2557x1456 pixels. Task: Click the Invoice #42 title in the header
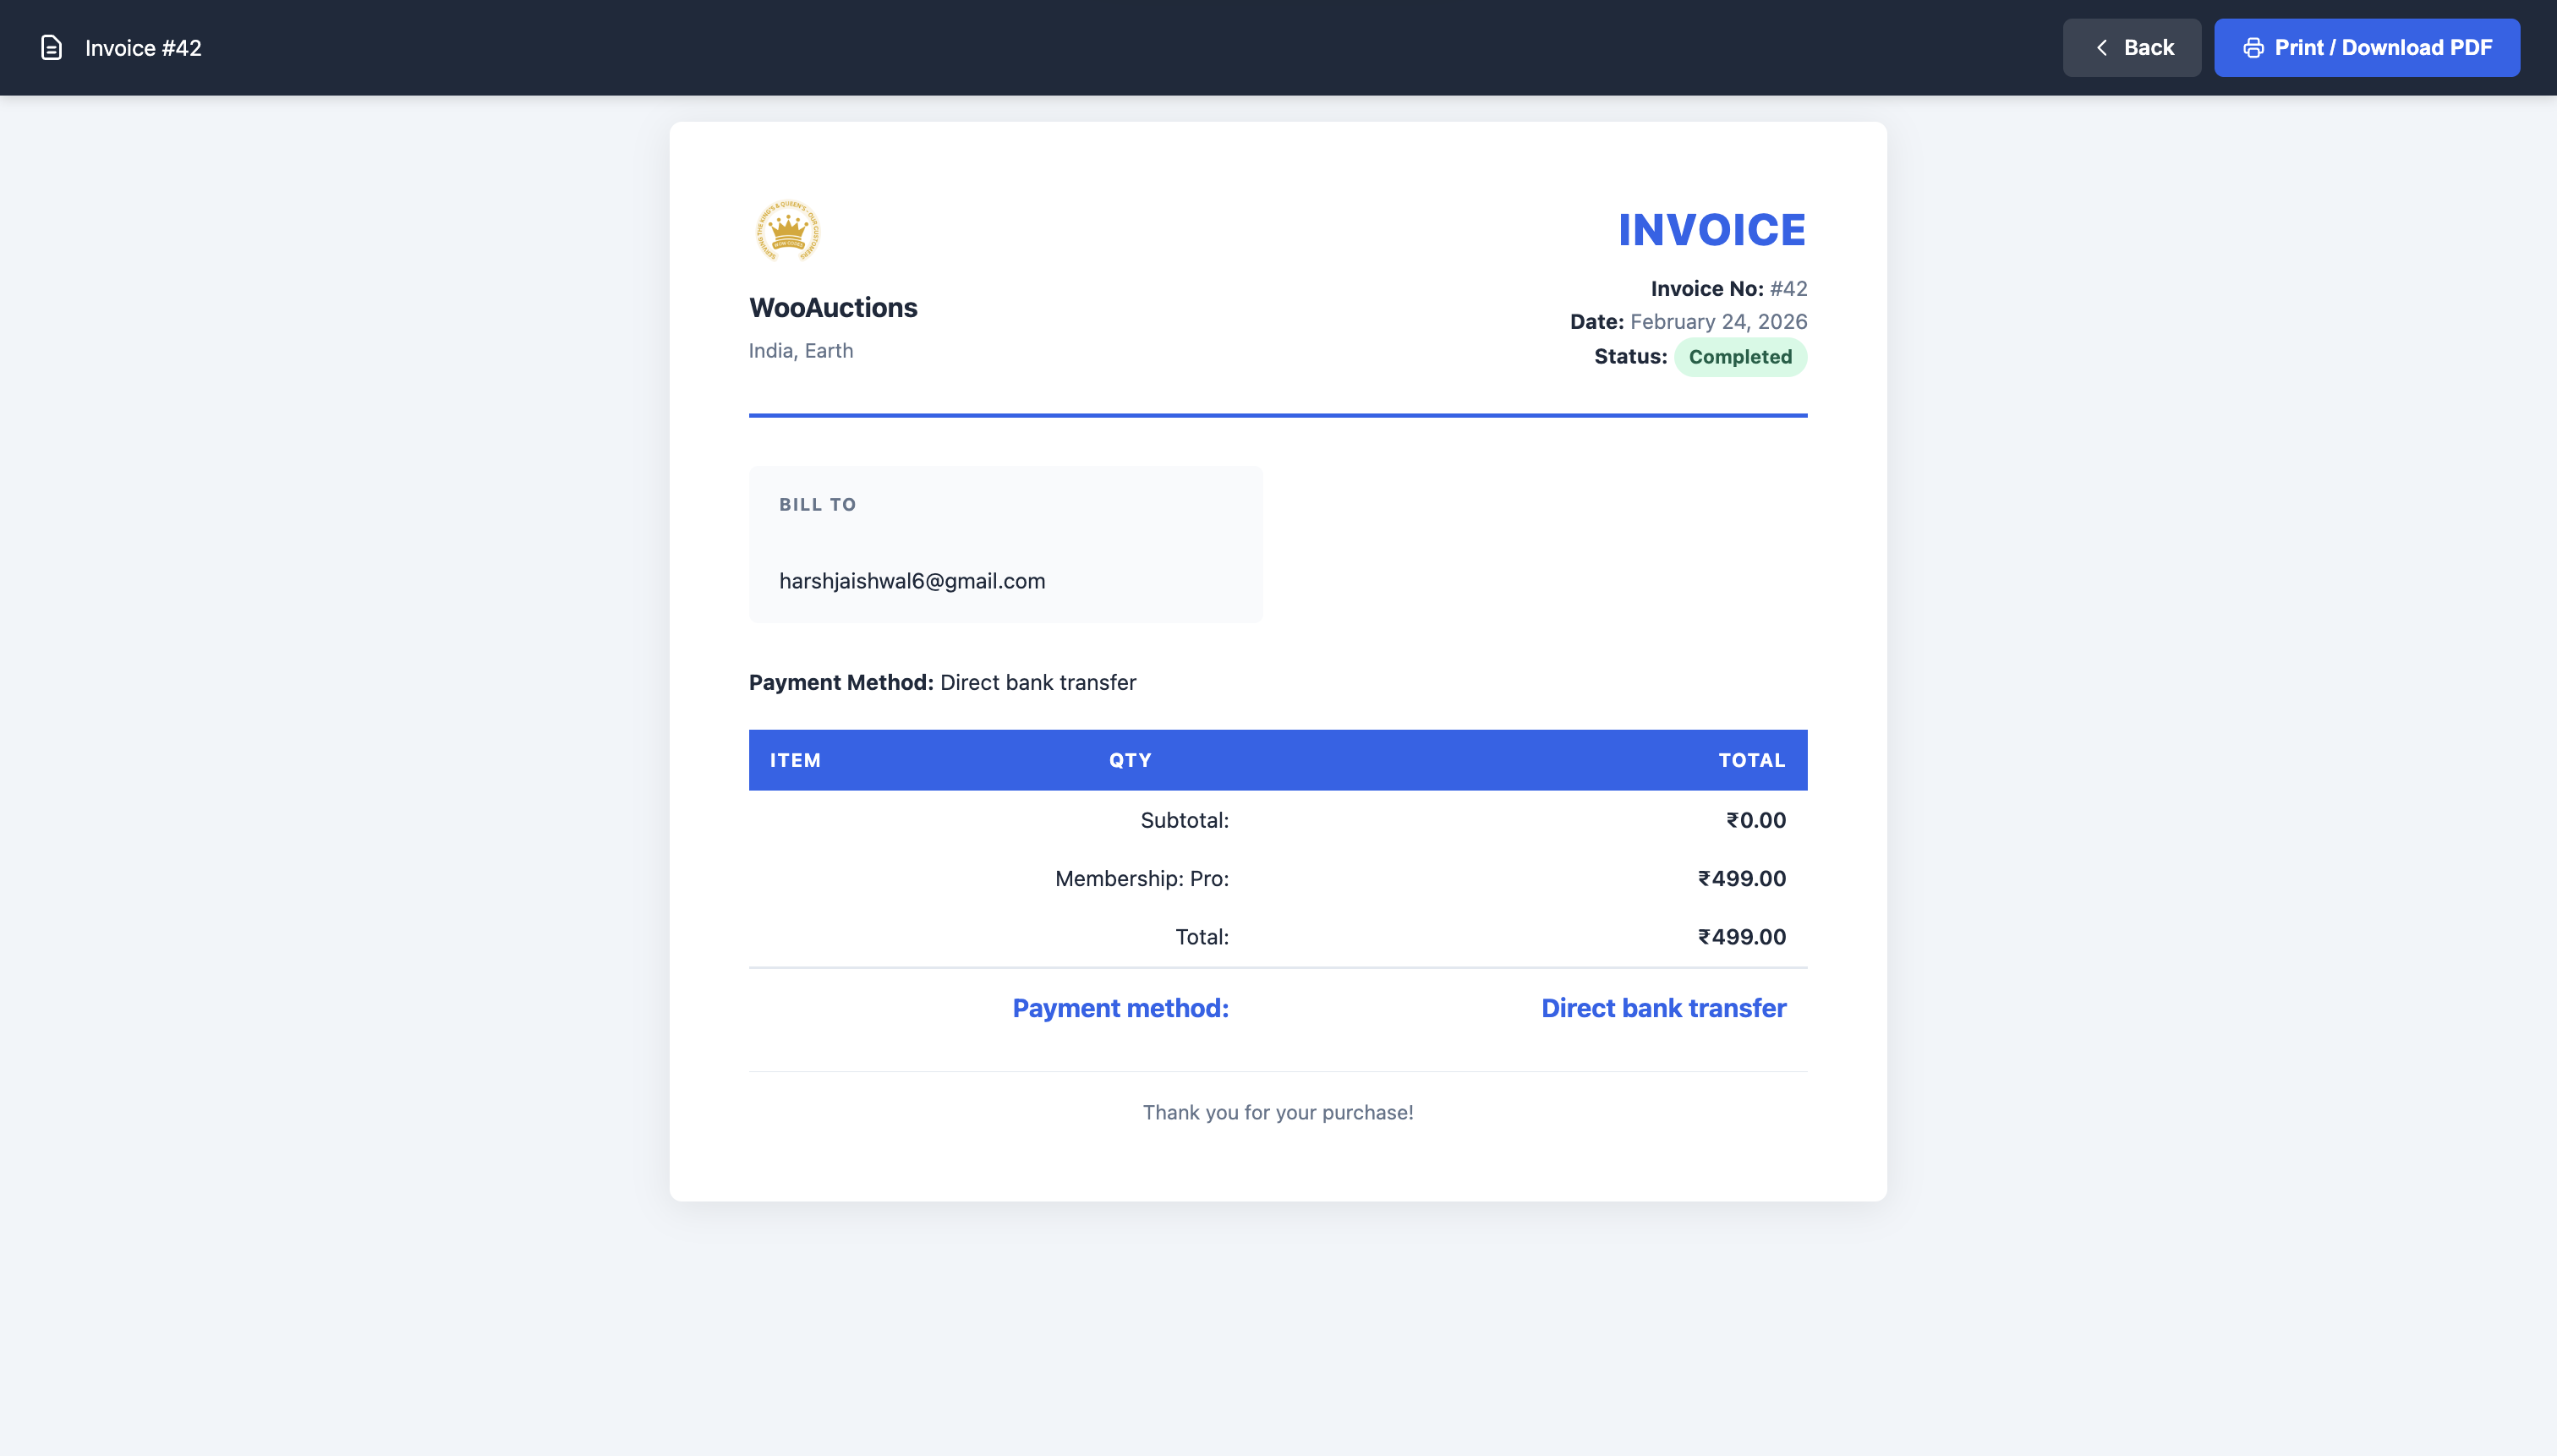click(143, 47)
